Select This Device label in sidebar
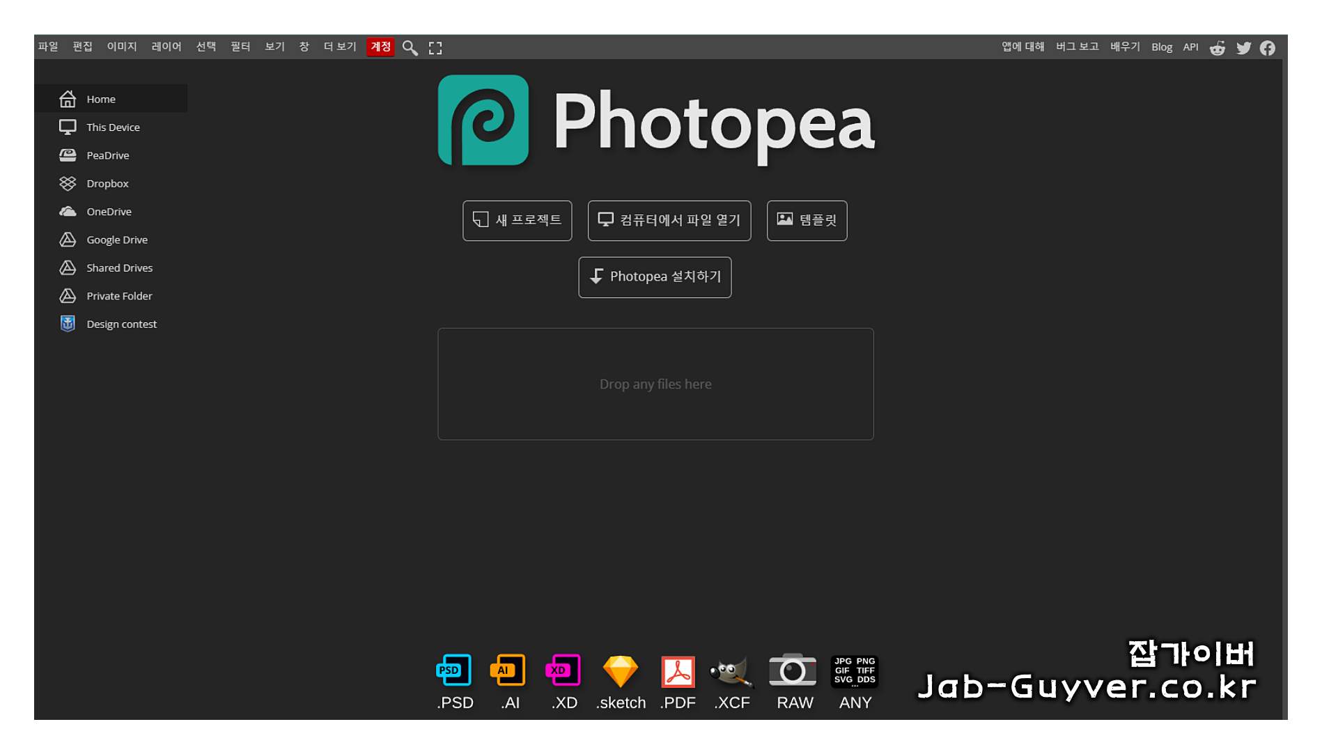 click(113, 127)
